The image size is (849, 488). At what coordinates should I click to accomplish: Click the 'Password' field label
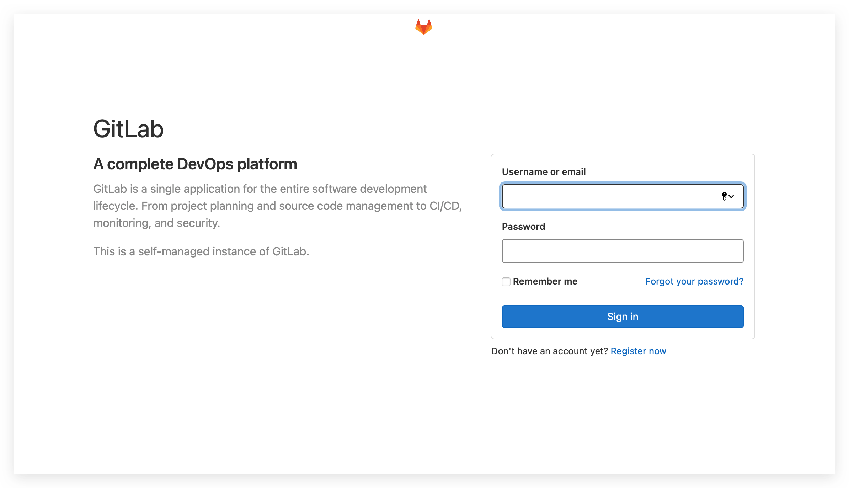523,227
